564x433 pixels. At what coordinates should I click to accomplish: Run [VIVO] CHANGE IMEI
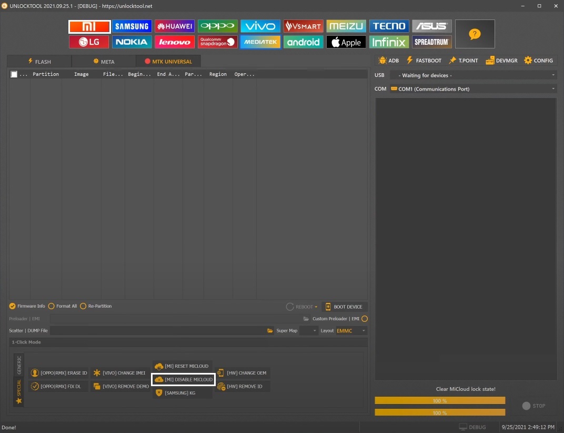click(x=120, y=373)
